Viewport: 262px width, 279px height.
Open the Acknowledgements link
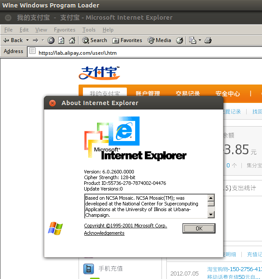(104, 233)
